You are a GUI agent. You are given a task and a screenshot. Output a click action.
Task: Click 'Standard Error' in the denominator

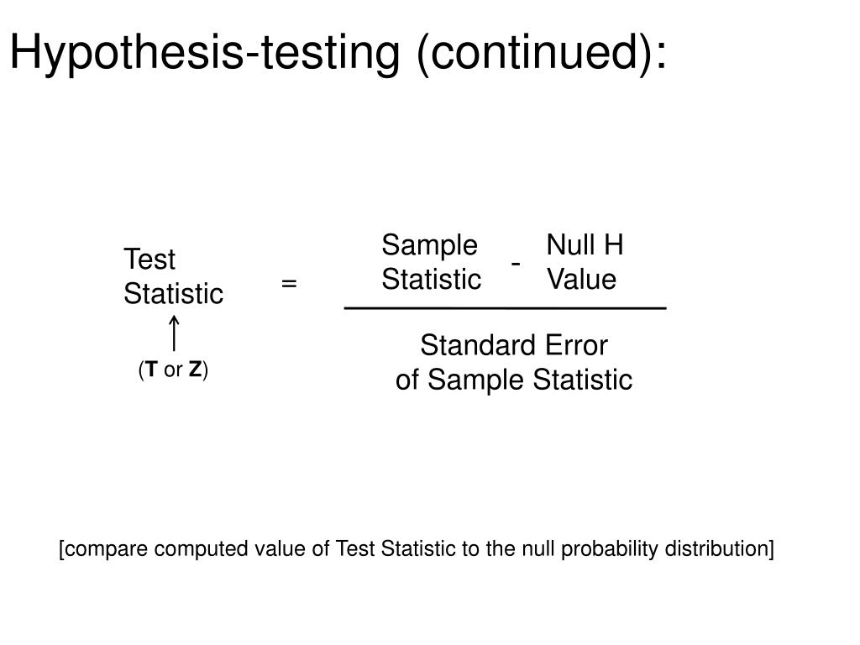[514, 345]
